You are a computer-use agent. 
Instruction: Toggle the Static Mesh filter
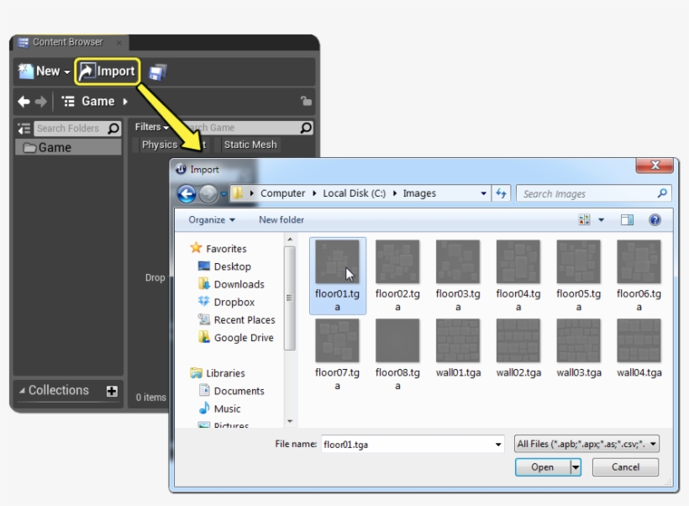(x=250, y=144)
